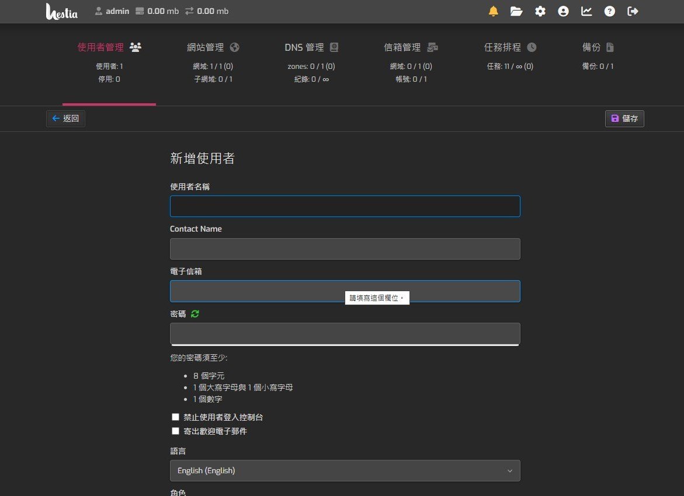This screenshot has height=496, width=684.
Task: Click the 停用: 0 counter text
Action: pos(109,79)
